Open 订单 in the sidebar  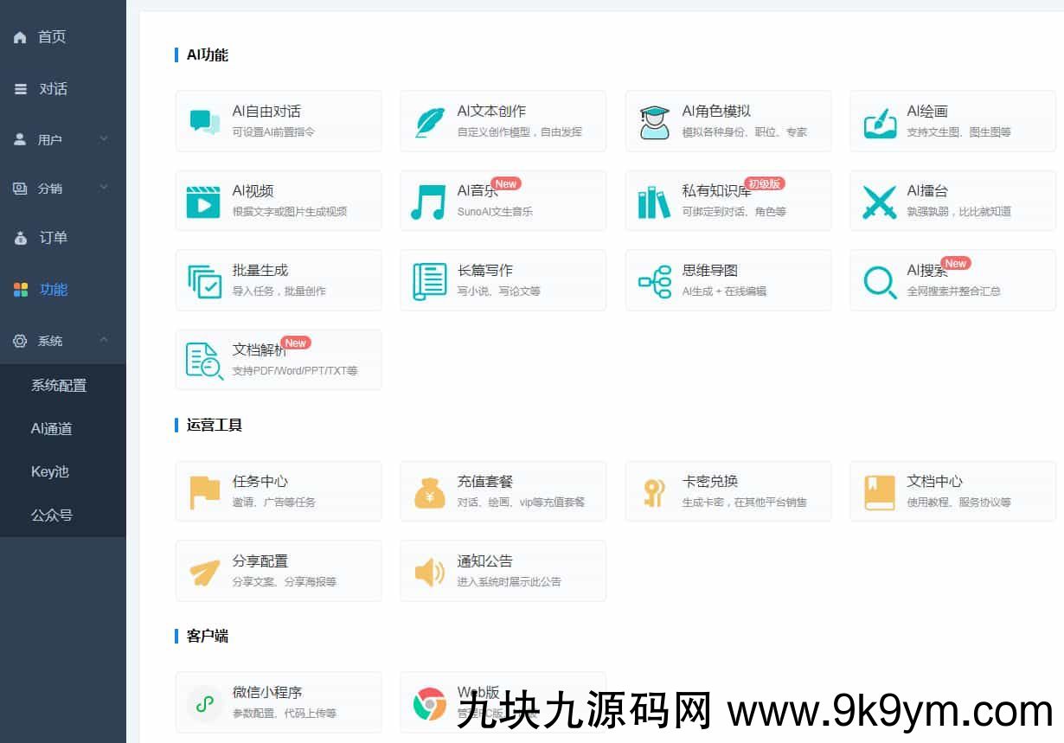click(x=53, y=238)
